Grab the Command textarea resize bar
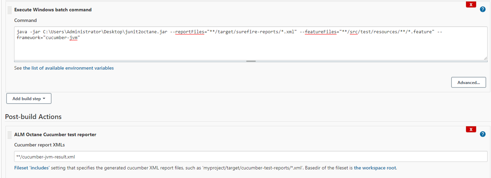The image size is (491, 178). [251, 61]
